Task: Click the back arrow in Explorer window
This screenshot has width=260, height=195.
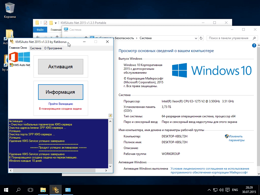Action: (38, 37)
